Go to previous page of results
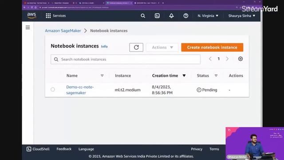Viewport: 284px width, 160px height. coord(210,59)
